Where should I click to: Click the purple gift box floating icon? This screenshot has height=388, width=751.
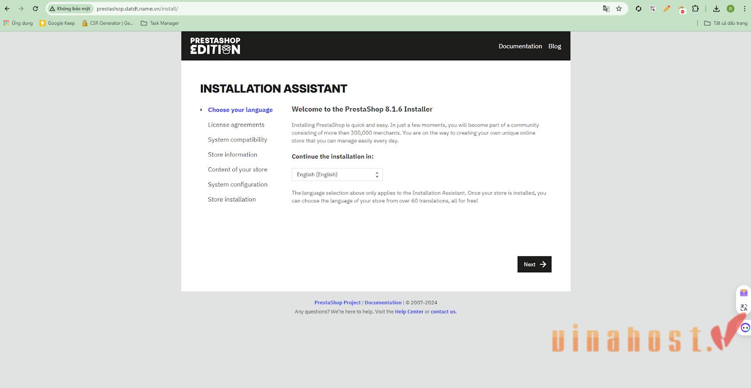pyautogui.click(x=743, y=293)
